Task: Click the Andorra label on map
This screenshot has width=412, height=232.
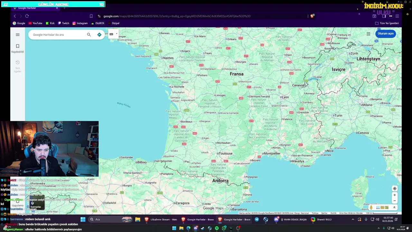Action: pyautogui.click(x=220, y=181)
